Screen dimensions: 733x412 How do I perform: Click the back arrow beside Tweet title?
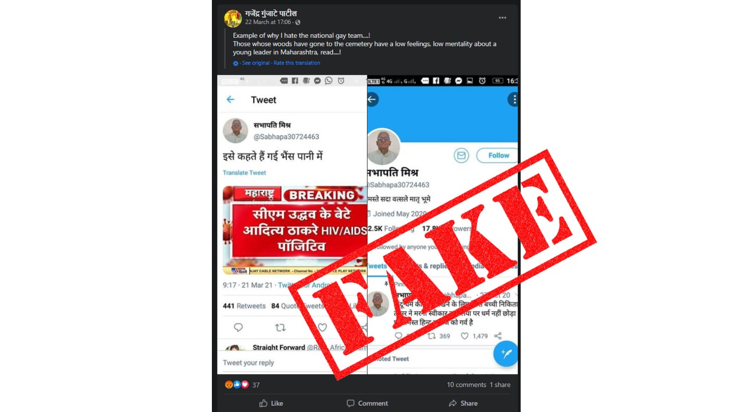(x=230, y=100)
